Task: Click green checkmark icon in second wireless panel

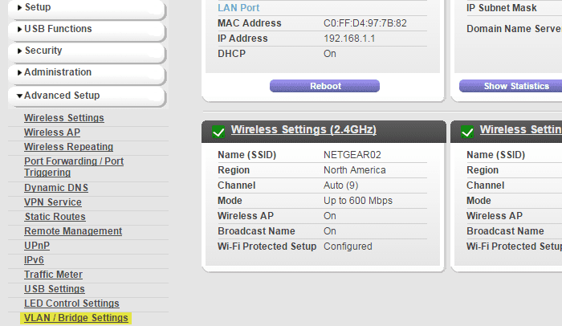Action: coord(467,132)
